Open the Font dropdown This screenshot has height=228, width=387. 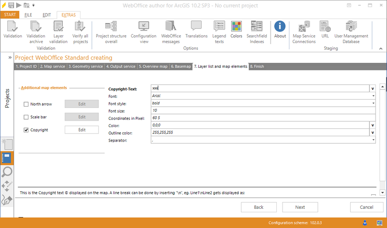373,96
